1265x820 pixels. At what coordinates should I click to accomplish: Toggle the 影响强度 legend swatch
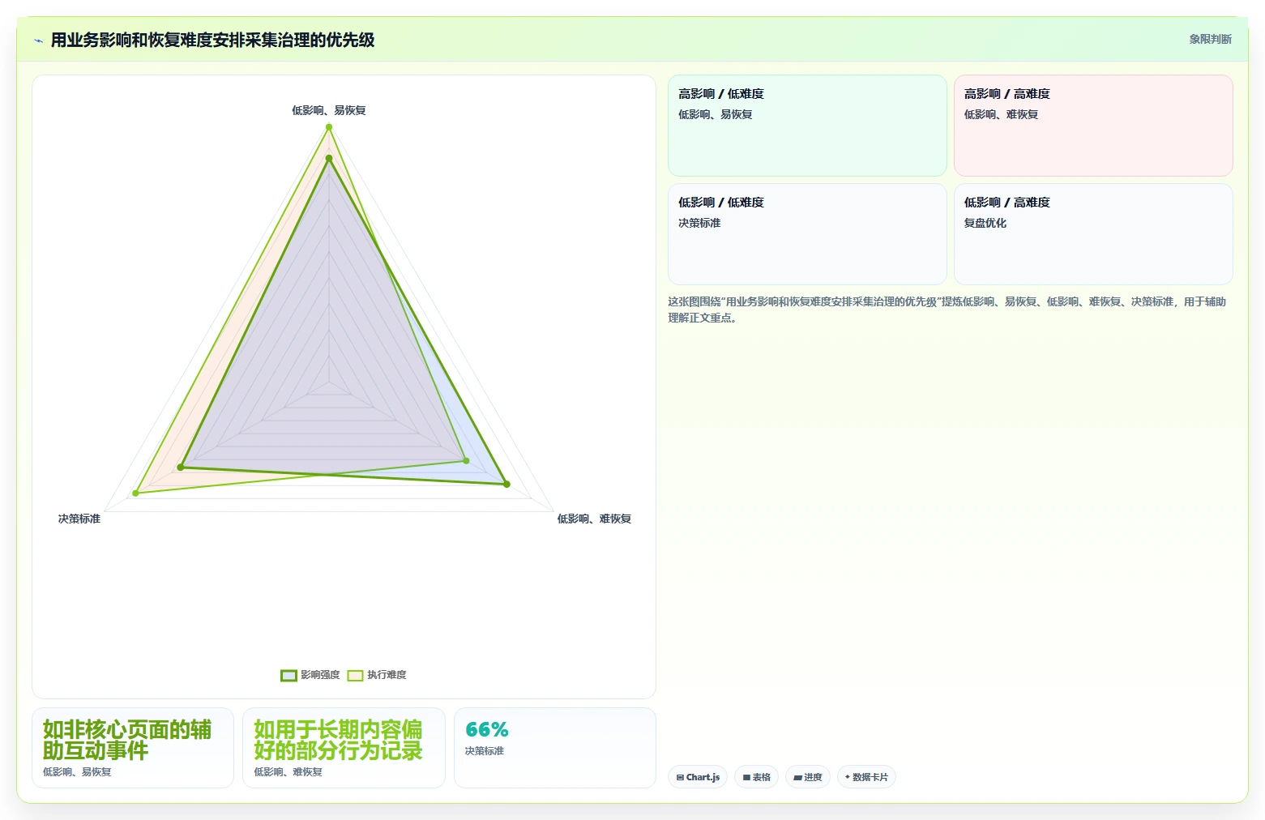(x=288, y=675)
